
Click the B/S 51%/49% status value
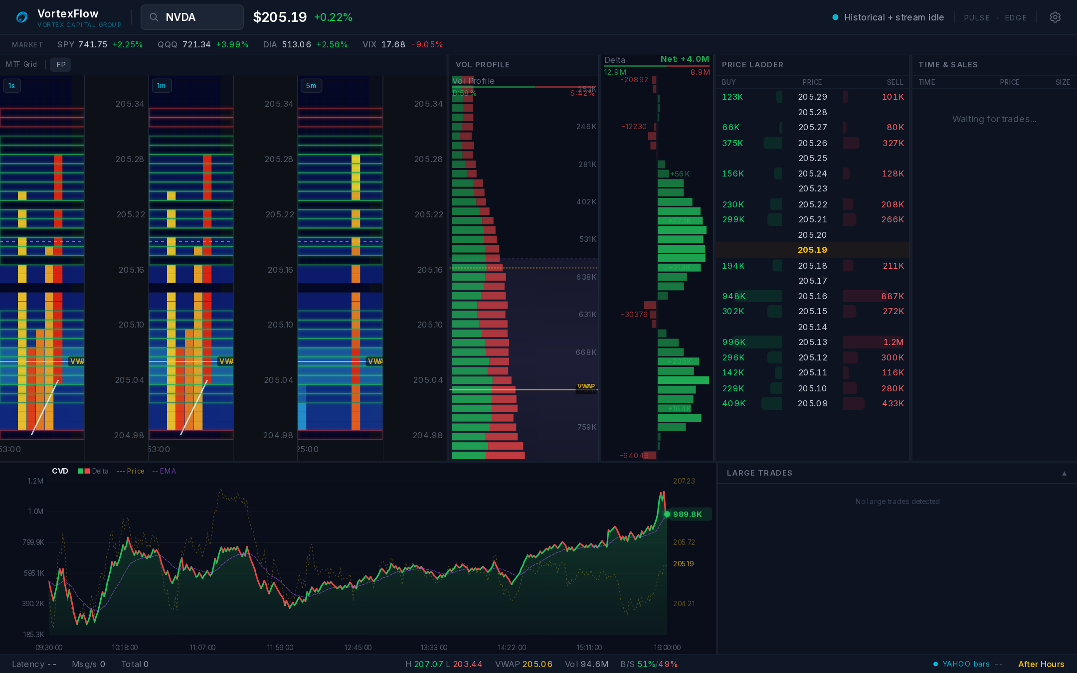point(649,664)
